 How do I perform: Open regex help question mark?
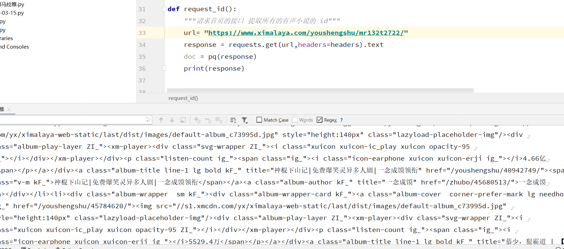point(341,120)
